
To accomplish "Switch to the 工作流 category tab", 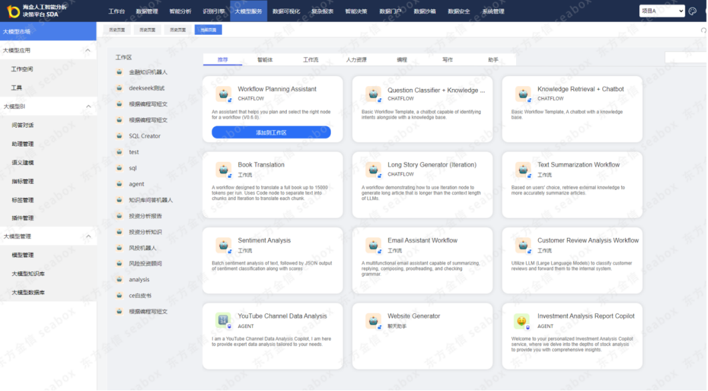I will pyautogui.click(x=311, y=59).
